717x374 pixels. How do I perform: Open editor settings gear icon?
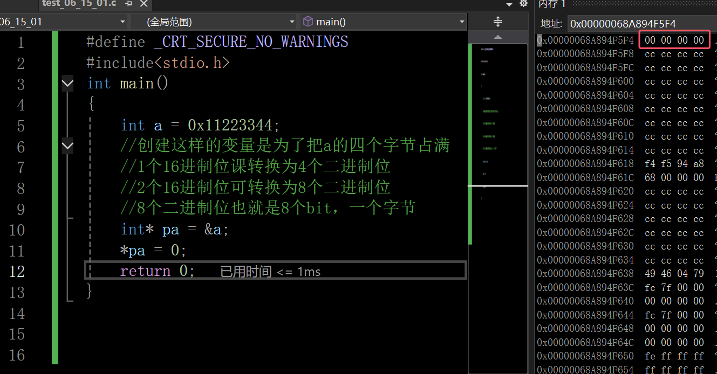click(x=522, y=4)
